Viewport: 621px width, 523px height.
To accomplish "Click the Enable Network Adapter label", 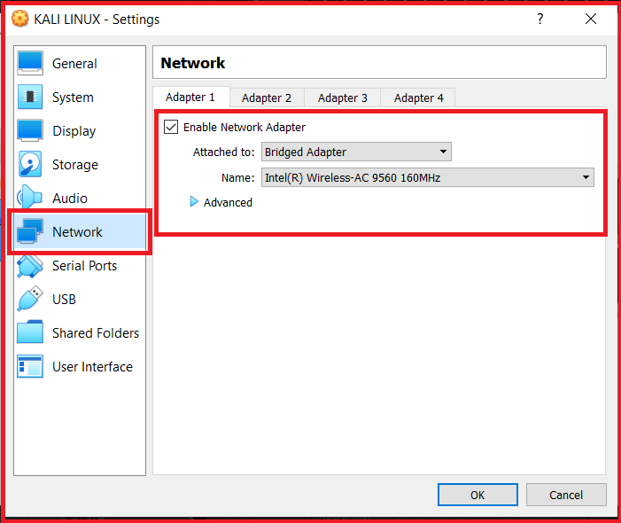I will point(245,127).
